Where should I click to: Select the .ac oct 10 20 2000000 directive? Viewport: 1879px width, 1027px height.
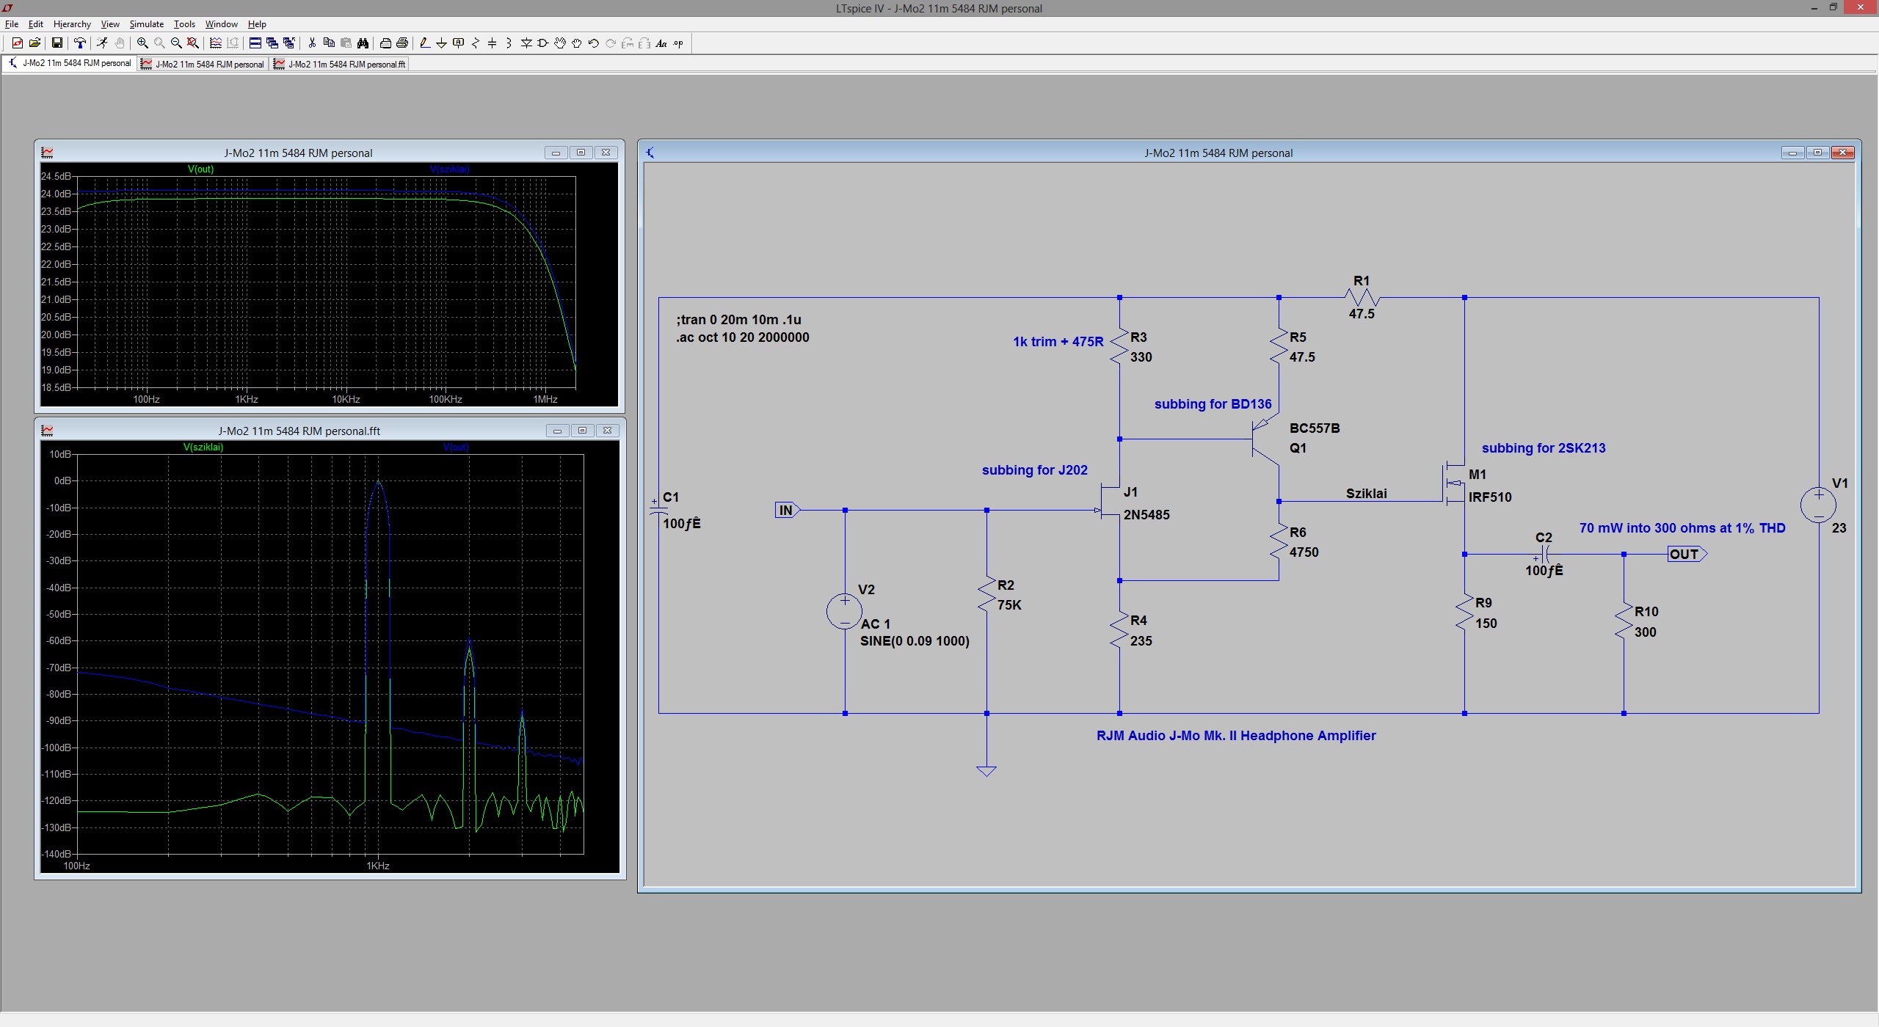(x=743, y=337)
